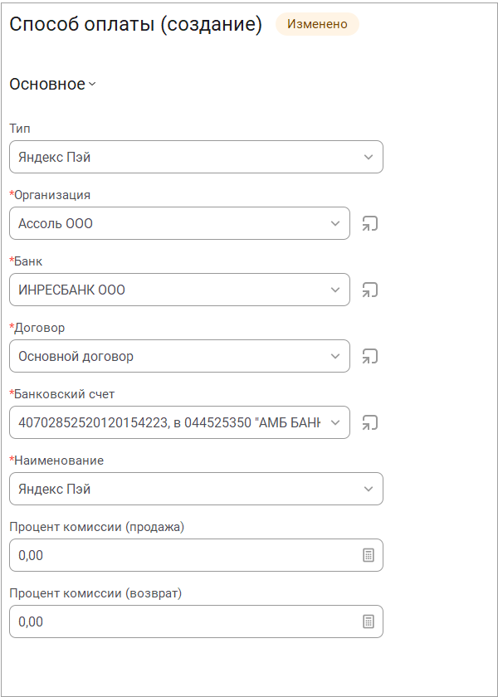The image size is (498, 697).
Task: Open the Организация record via open icon
Action: 369,223
